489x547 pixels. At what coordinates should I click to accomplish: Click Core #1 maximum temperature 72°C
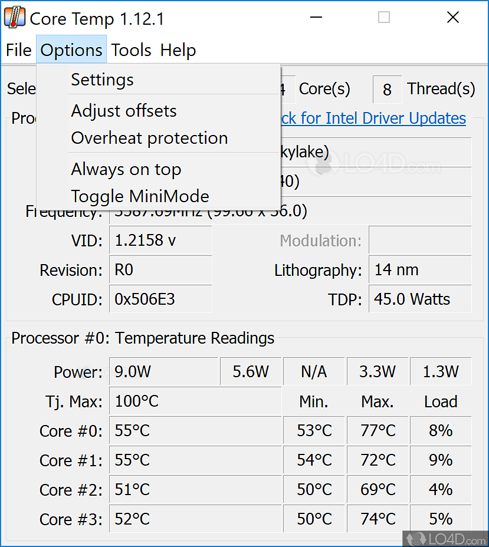point(378,460)
